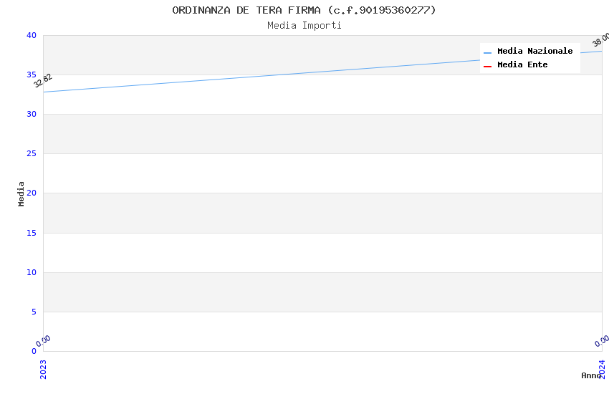The height and width of the screenshot is (394, 609).
Task: Click the 35 tick on the y-axis
Action: (32, 75)
